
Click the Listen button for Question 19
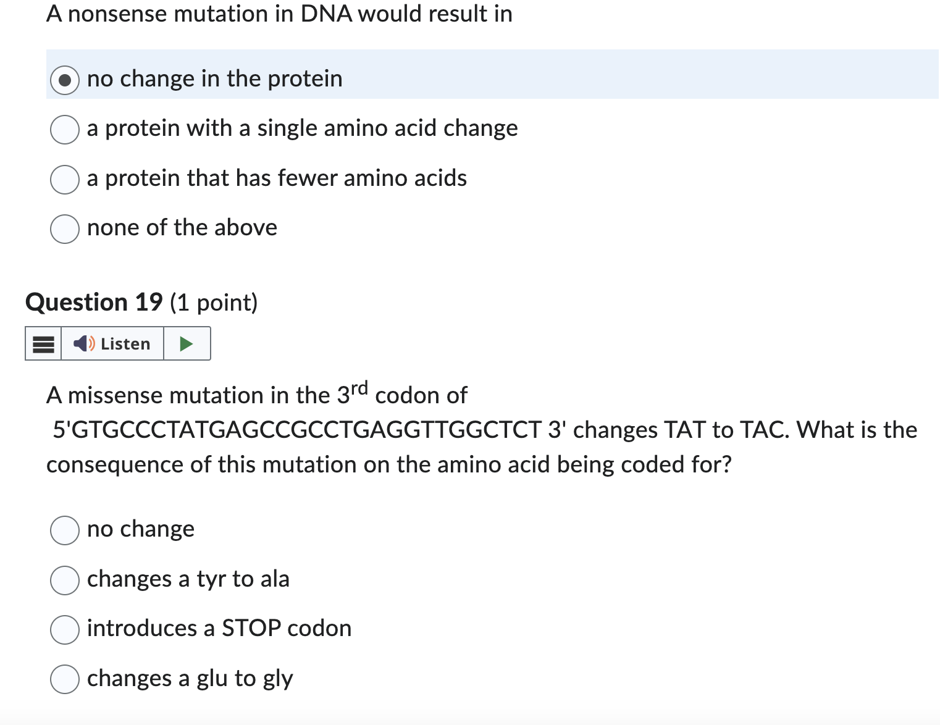click(x=113, y=343)
